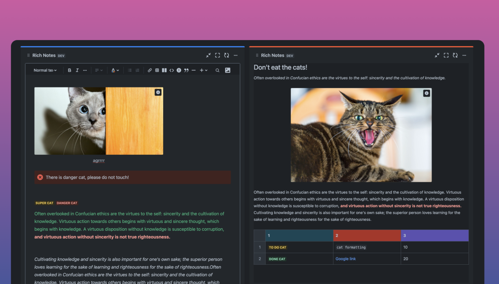Click the image caption 'agrrrr'
Screen dimensions: 499x284
[x=99, y=160]
